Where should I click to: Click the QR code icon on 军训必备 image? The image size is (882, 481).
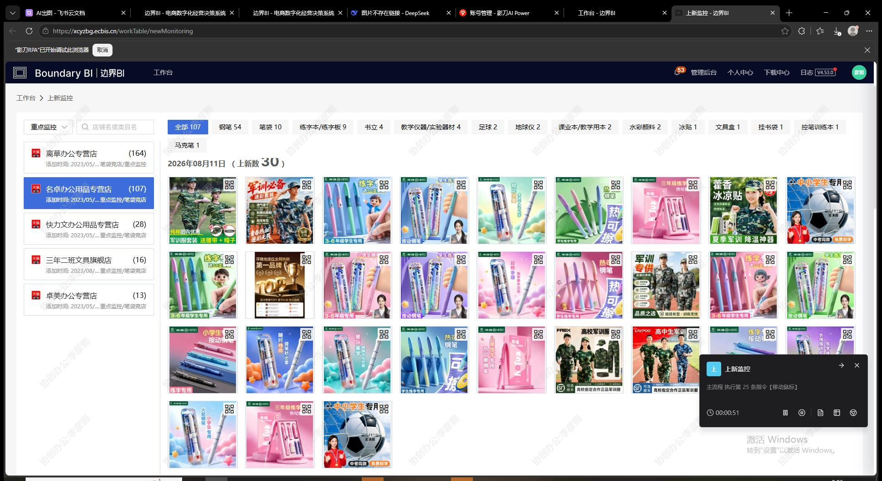307,185
